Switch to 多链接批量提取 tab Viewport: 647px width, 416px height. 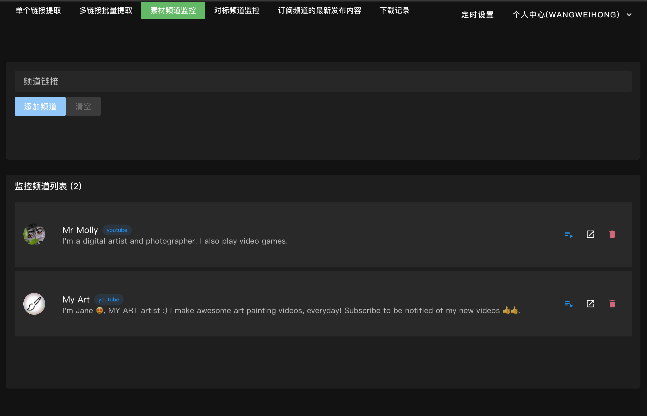(106, 11)
